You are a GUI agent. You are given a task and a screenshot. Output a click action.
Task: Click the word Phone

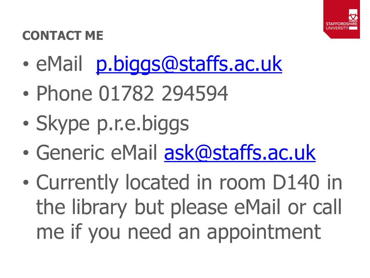pyautogui.click(x=64, y=93)
